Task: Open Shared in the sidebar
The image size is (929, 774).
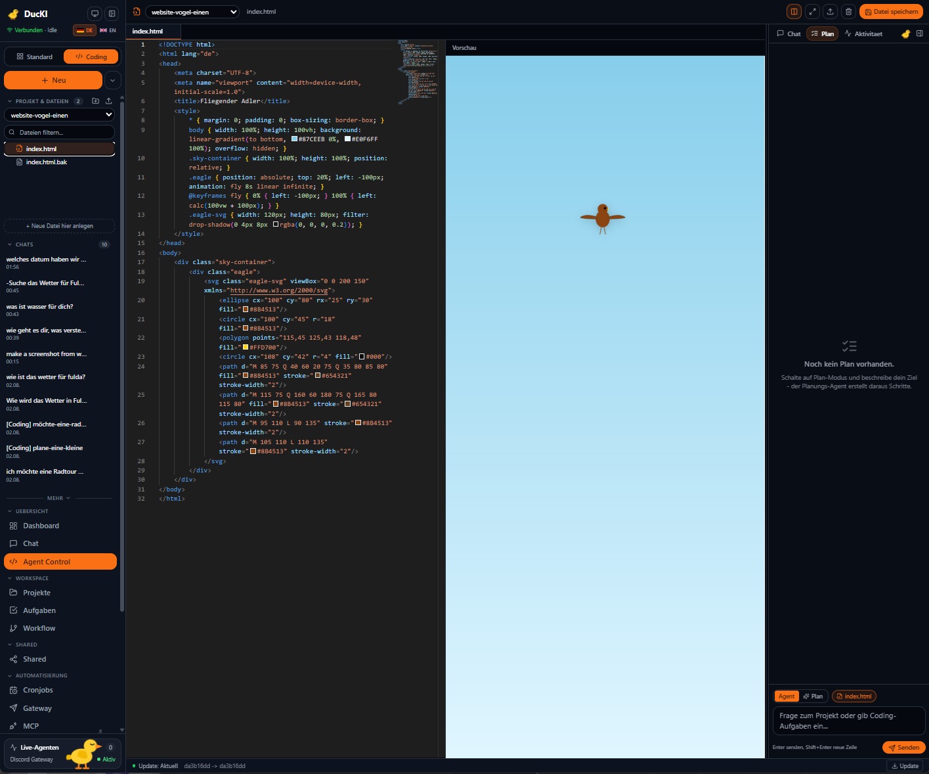Action: 62,659
